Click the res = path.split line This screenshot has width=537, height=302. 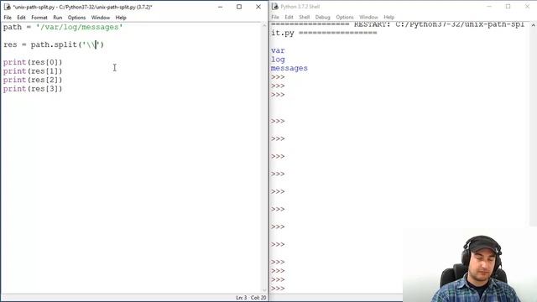pyautogui.click(x=54, y=44)
